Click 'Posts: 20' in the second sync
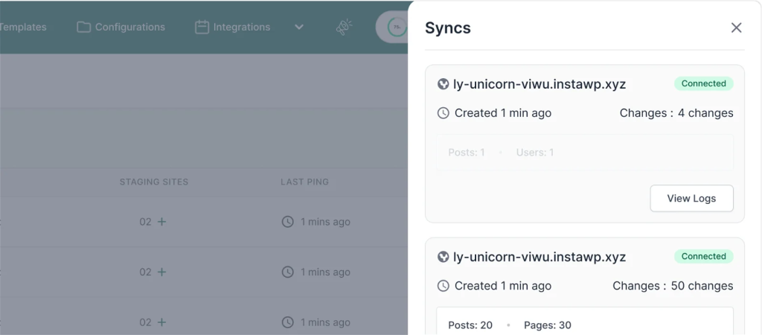This screenshot has height=335, width=762. click(x=470, y=325)
